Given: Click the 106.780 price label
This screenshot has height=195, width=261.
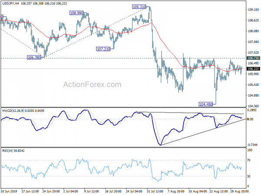Looking at the screenshot, I should click(34, 58).
